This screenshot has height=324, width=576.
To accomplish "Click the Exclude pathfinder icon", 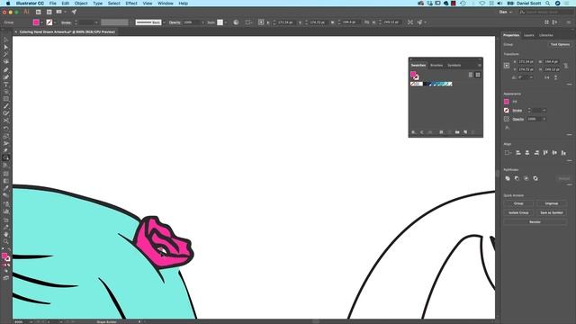I will (x=535, y=178).
